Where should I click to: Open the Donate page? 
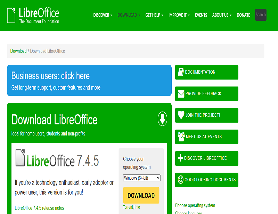[244, 15]
